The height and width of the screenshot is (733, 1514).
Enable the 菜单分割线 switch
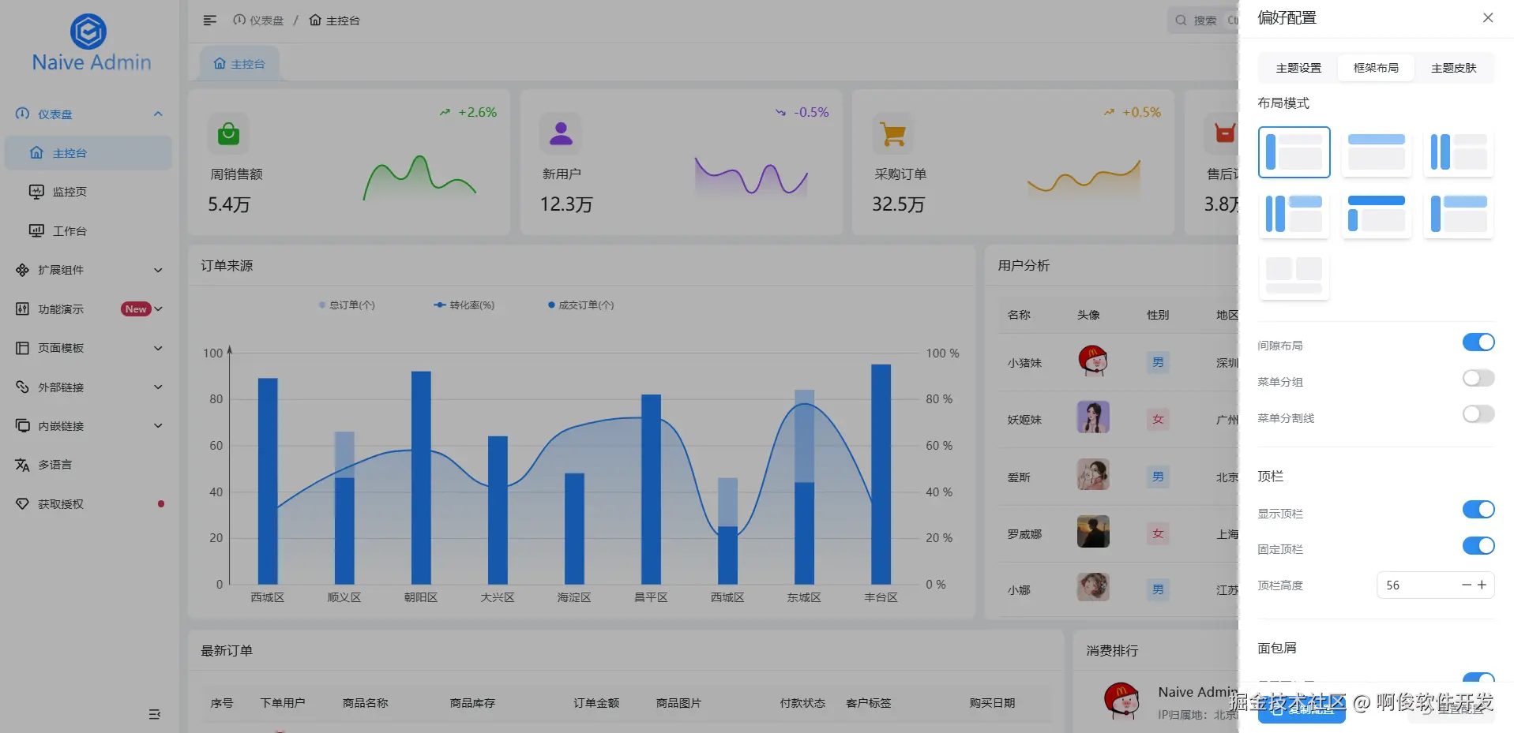coord(1478,415)
